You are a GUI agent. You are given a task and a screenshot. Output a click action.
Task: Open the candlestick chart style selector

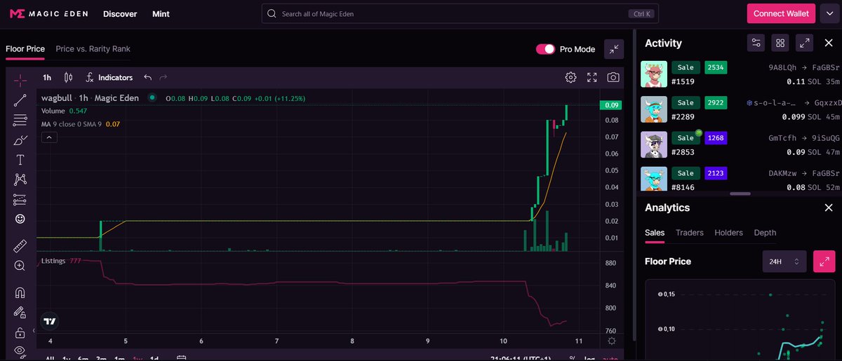click(x=68, y=77)
